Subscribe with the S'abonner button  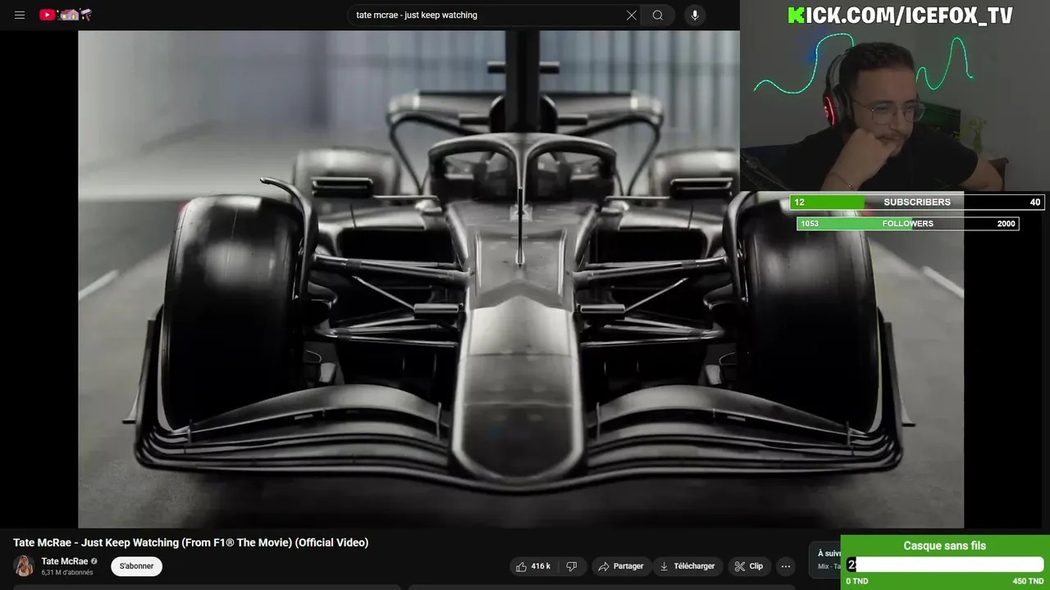coord(136,566)
